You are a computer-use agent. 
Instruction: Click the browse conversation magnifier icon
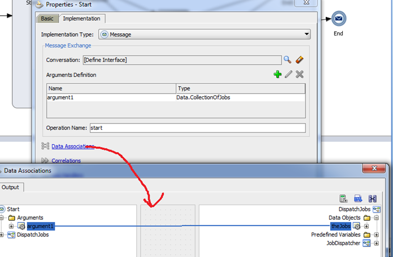click(287, 60)
